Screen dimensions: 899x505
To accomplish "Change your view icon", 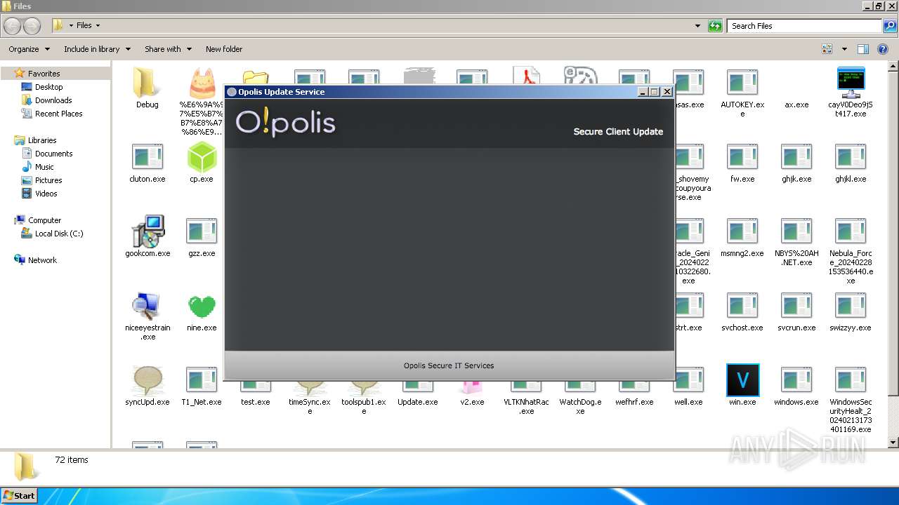I will point(827,49).
